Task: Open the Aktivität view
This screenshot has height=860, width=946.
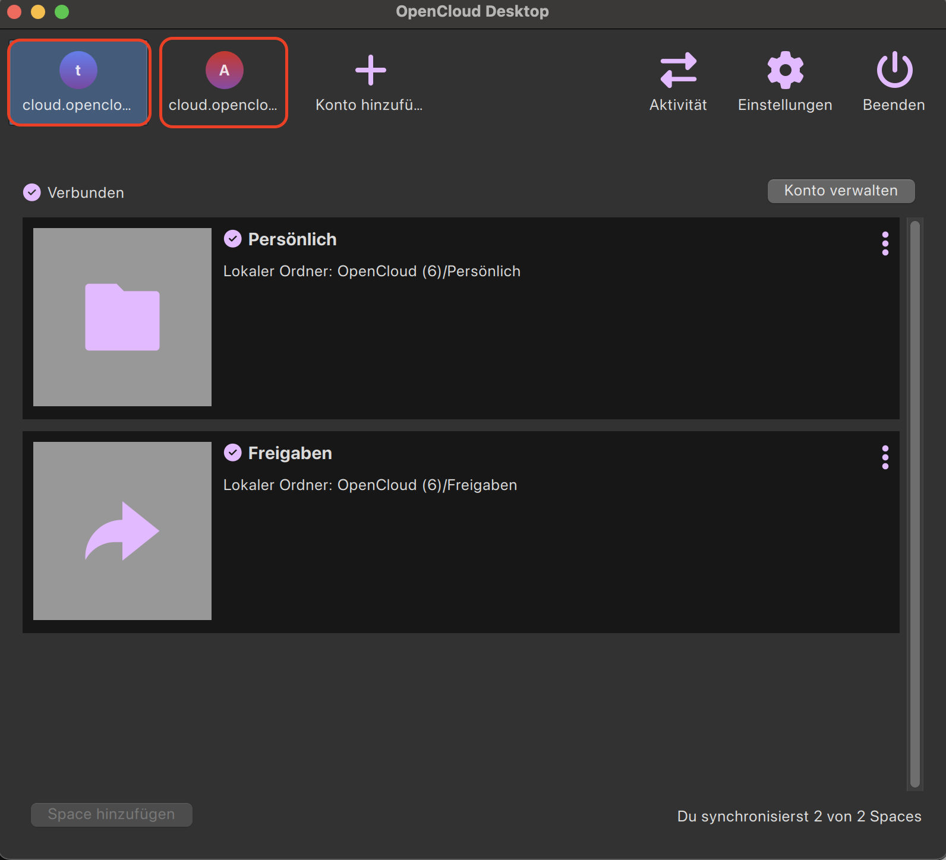Action: (x=678, y=82)
